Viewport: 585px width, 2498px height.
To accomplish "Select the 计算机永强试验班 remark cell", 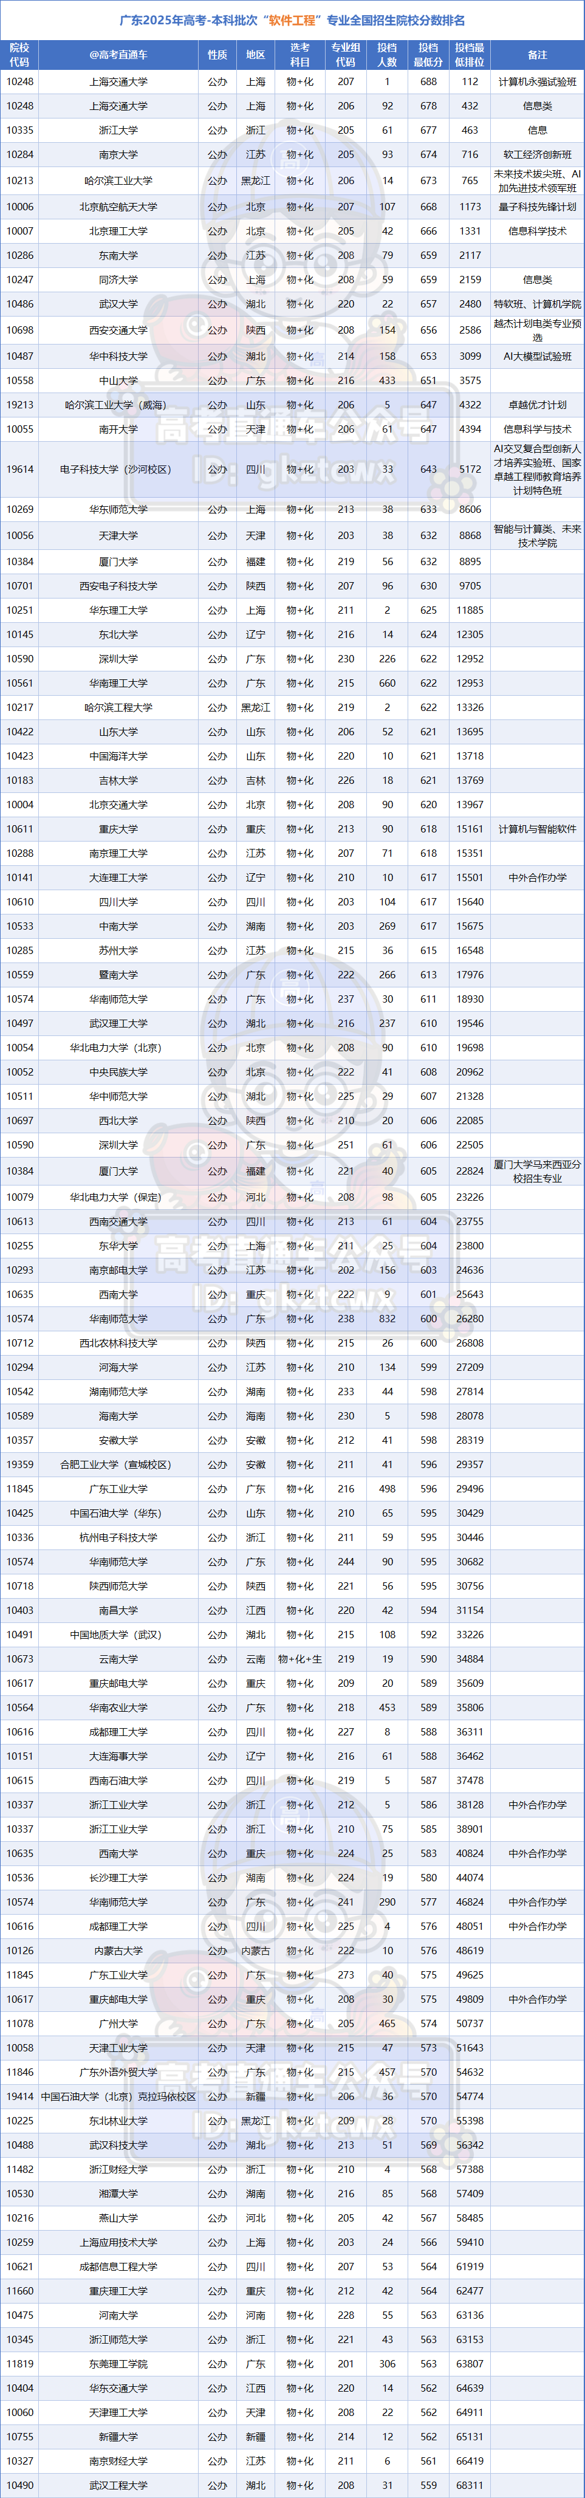I will [x=538, y=83].
